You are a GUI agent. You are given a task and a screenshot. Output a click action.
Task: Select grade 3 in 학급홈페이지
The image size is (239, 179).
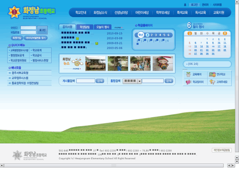pos(156,35)
